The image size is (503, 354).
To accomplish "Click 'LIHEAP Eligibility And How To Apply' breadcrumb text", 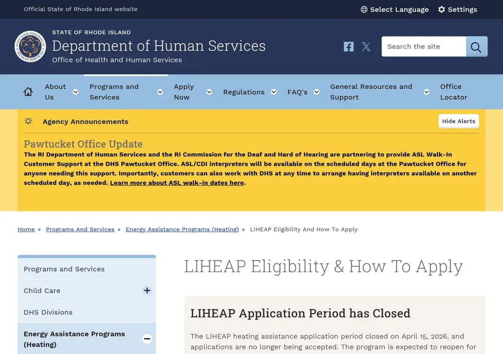I will coord(304,229).
